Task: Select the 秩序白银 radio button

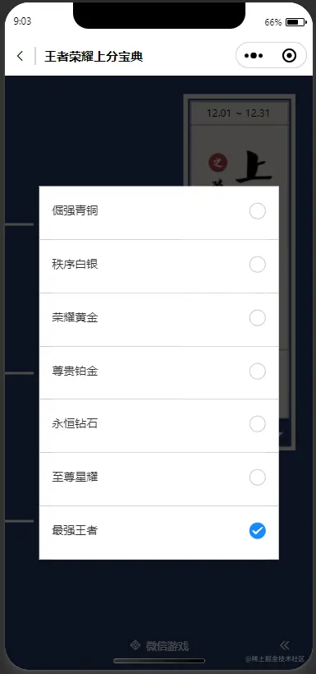Action: tap(258, 265)
